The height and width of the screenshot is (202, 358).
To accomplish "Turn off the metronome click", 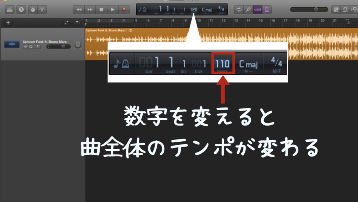I will click(267, 10).
